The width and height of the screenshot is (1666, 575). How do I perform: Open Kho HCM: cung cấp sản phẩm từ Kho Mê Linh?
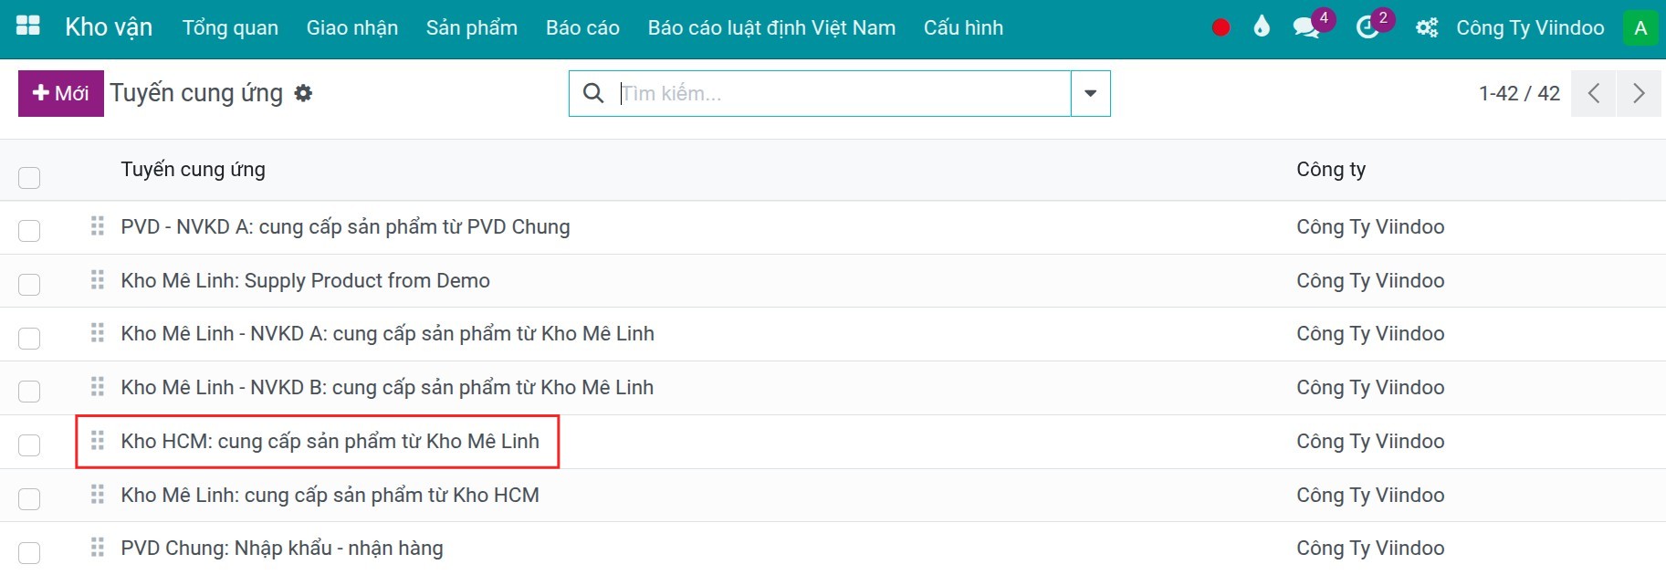[330, 441]
